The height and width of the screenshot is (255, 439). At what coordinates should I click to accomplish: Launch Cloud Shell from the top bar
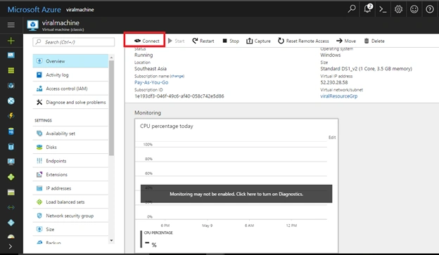(383, 9)
